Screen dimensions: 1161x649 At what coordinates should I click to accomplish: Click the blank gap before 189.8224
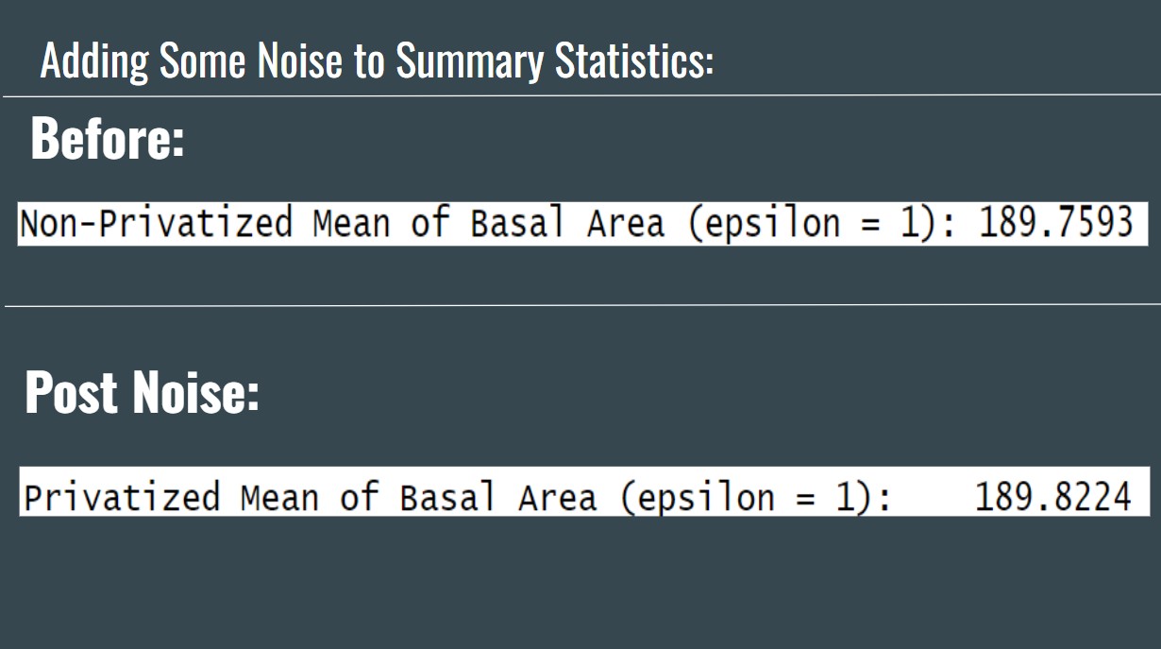933,497
